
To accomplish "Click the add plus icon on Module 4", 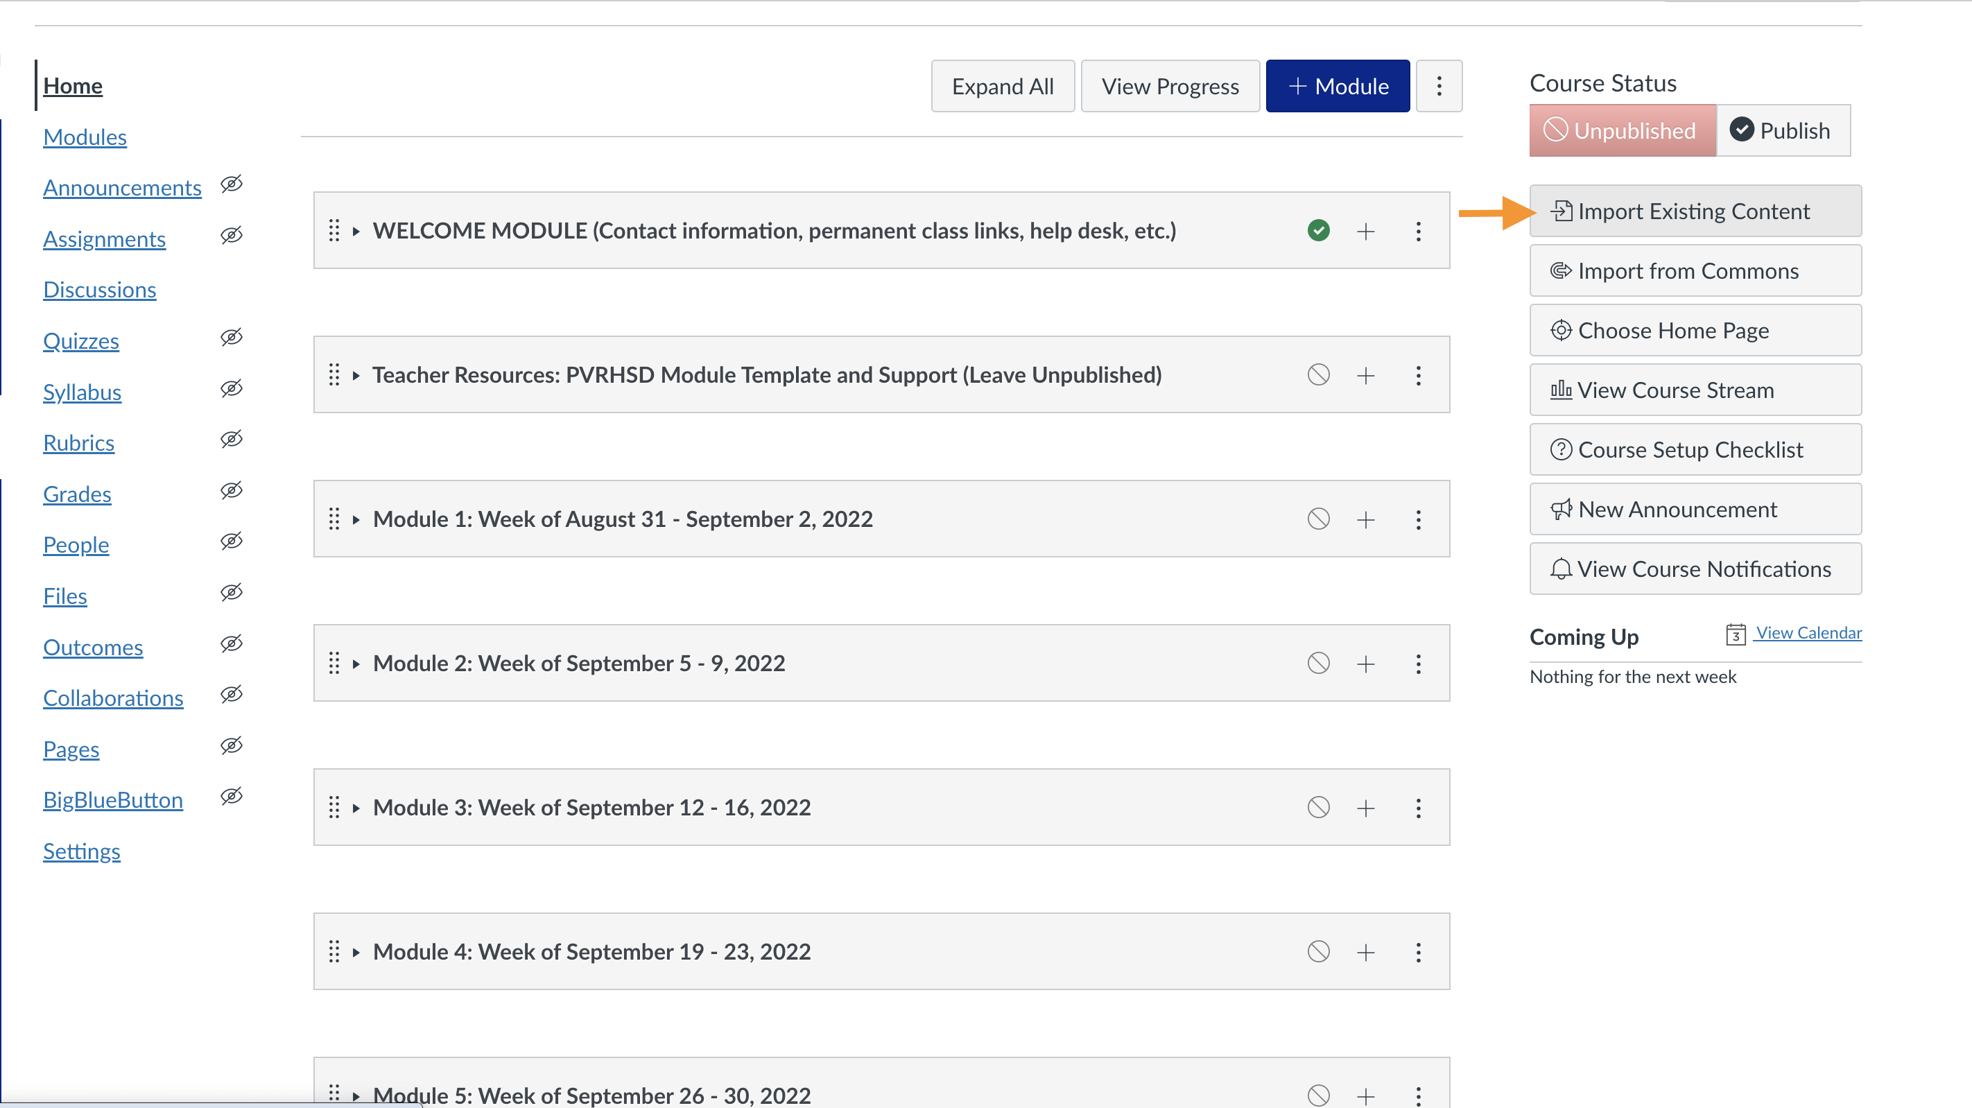I will tap(1366, 952).
